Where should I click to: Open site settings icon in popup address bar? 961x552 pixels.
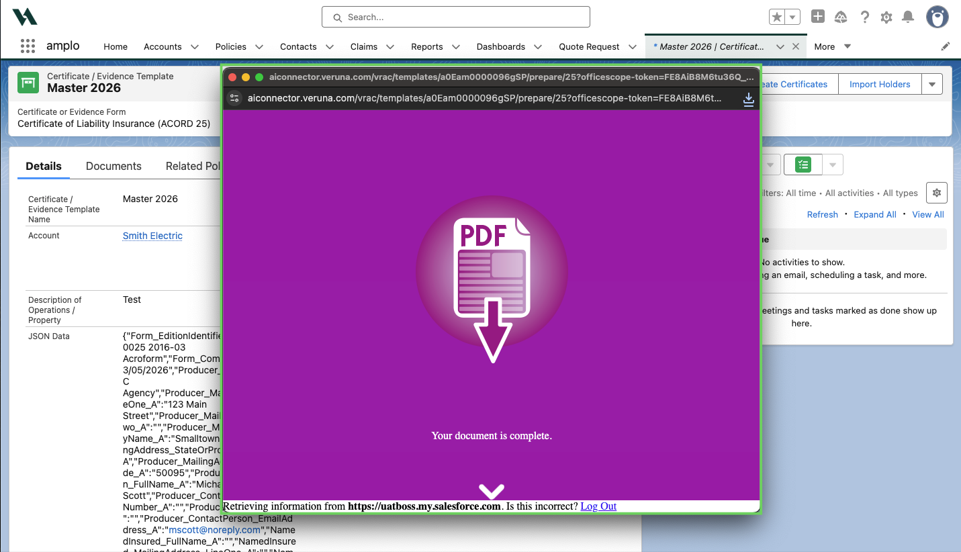234,98
